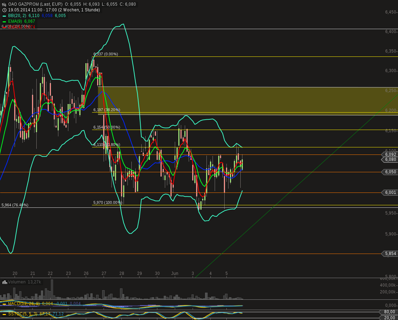The height and width of the screenshot is (320, 398).
Task: Click the clock icon next to the date range
Action: (x=4, y=10)
